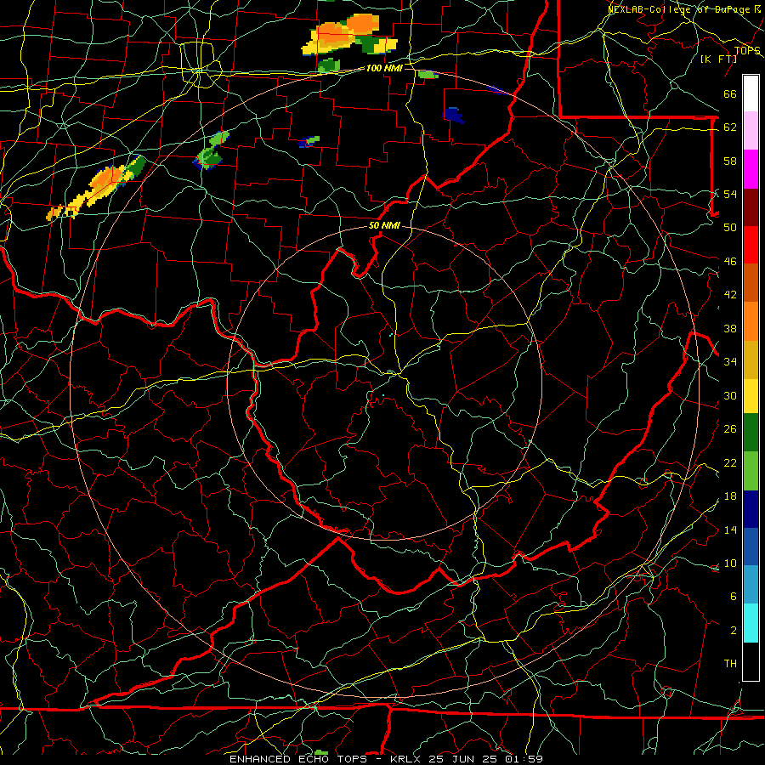The width and height of the screenshot is (765, 765).
Task: Click the medium blue legend swatch
Action: pos(751,547)
